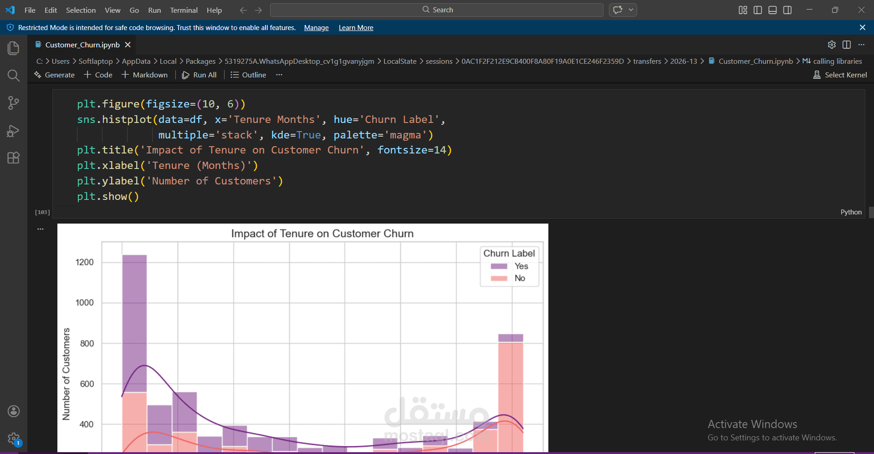Open Customize Layout icon
The width and height of the screenshot is (874, 454).
(x=743, y=10)
